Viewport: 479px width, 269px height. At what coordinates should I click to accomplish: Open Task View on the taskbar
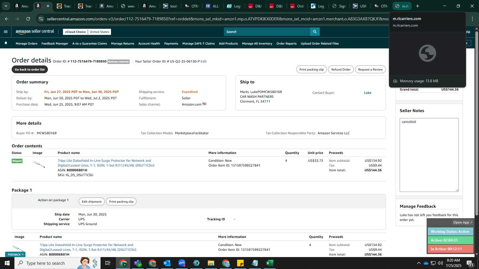pyautogui.click(x=108, y=263)
